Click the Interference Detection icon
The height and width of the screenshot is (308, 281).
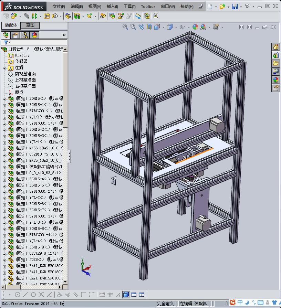click(x=147, y=16)
